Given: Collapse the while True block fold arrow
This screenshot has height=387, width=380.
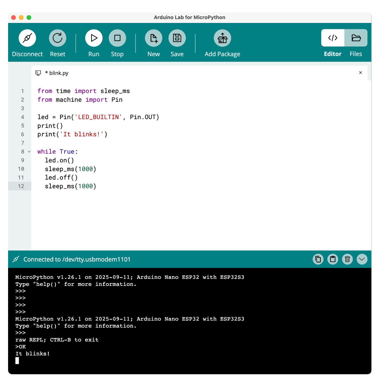Looking at the screenshot, I should tap(29, 152).
